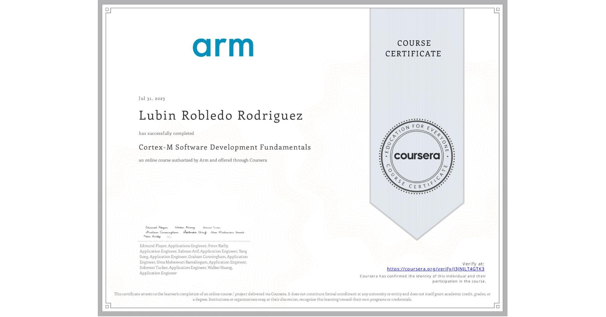
Task: Open the coursera.org verification link
Action: click(436, 269)
